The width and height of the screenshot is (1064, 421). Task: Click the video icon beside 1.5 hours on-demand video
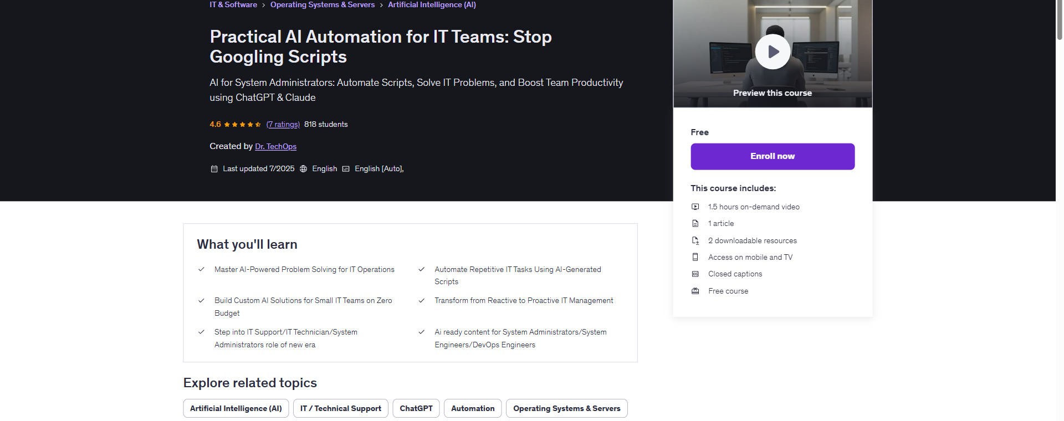coord(695,207)
